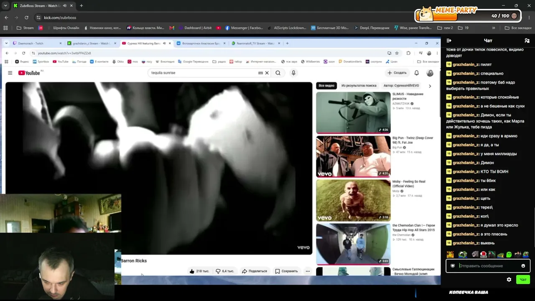Go back in the Kick browser window
The height and width of the screenshot is (301, 535).
(x=6, y=18)
